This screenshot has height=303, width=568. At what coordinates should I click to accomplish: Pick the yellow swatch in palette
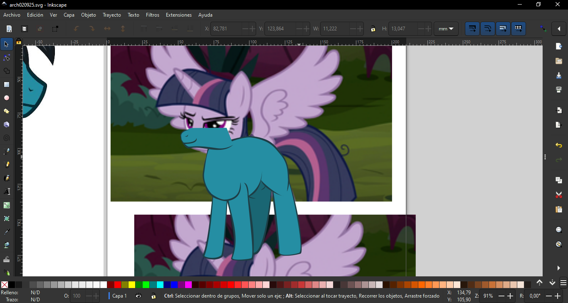tap(132, 285)
